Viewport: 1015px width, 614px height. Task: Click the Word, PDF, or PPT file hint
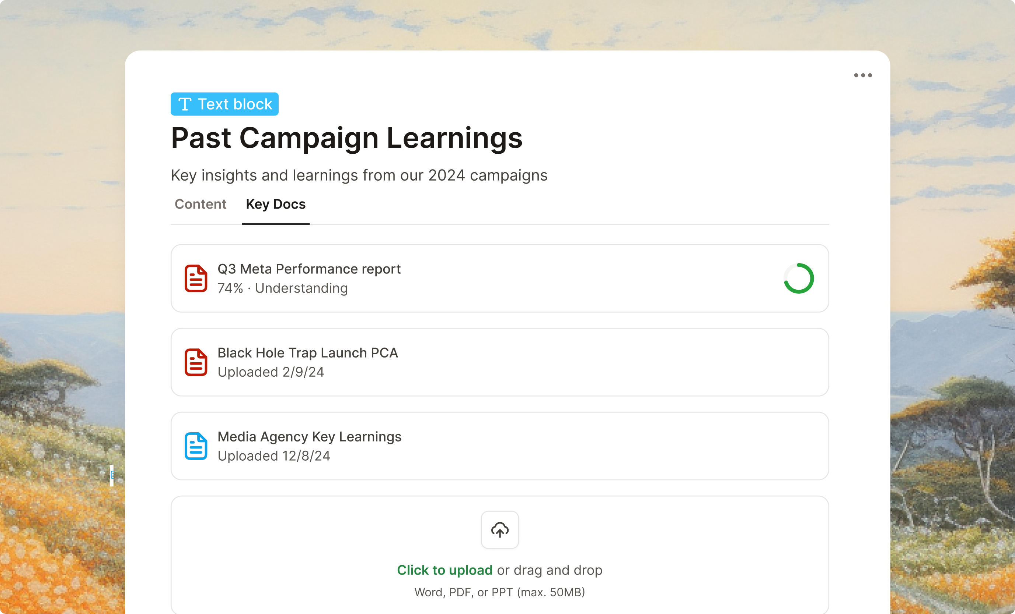click(x=500, y=592)
